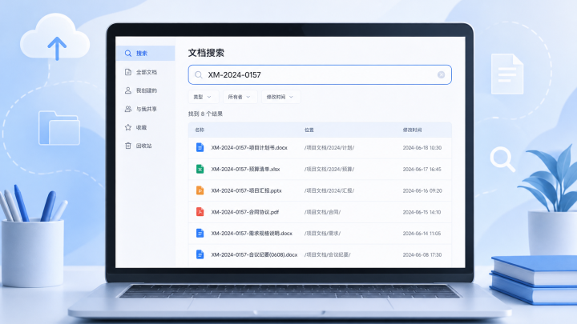Clear the search box with the X icon

coord(441,75)
